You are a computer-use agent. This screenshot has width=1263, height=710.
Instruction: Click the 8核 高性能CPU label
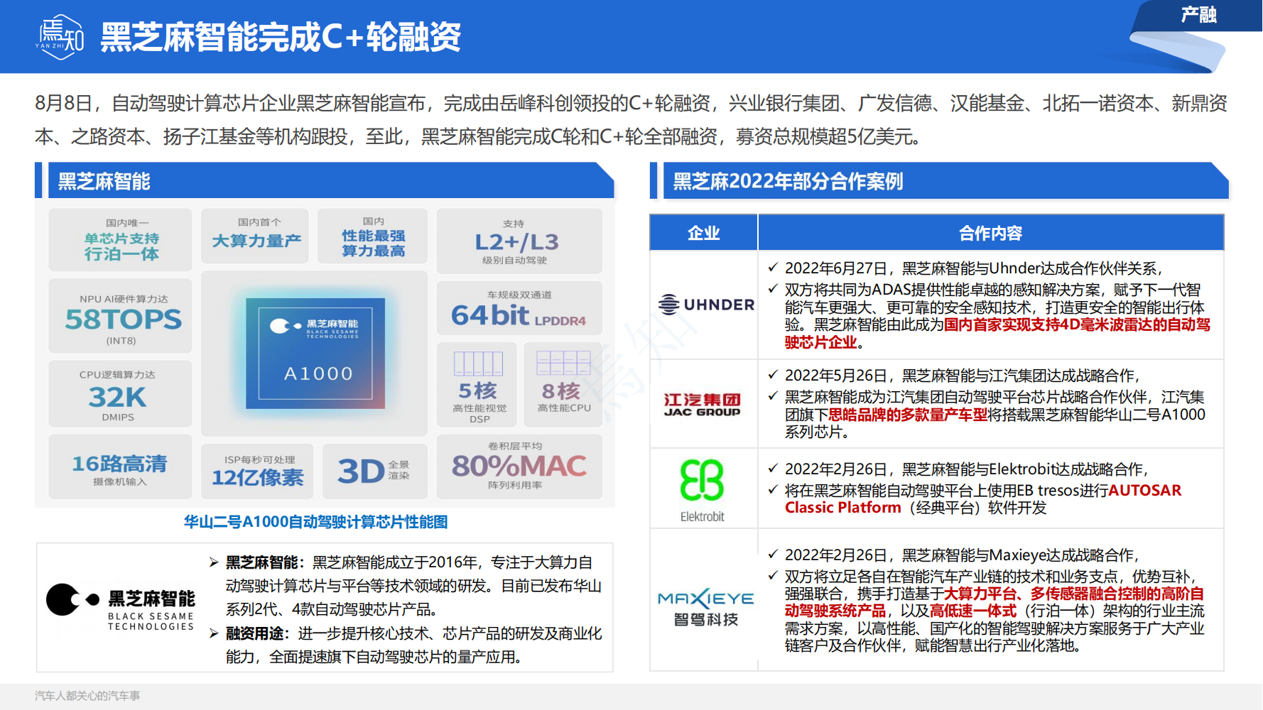(563, 397)
